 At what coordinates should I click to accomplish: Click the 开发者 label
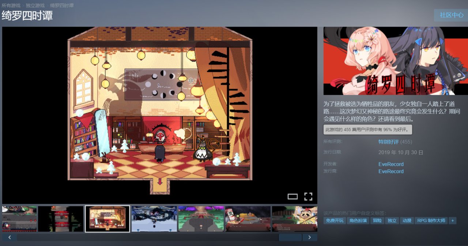pos(330,164)
